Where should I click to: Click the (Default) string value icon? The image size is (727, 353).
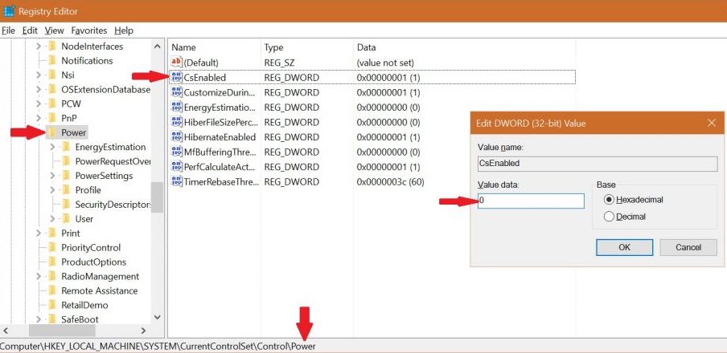point(177,62)
